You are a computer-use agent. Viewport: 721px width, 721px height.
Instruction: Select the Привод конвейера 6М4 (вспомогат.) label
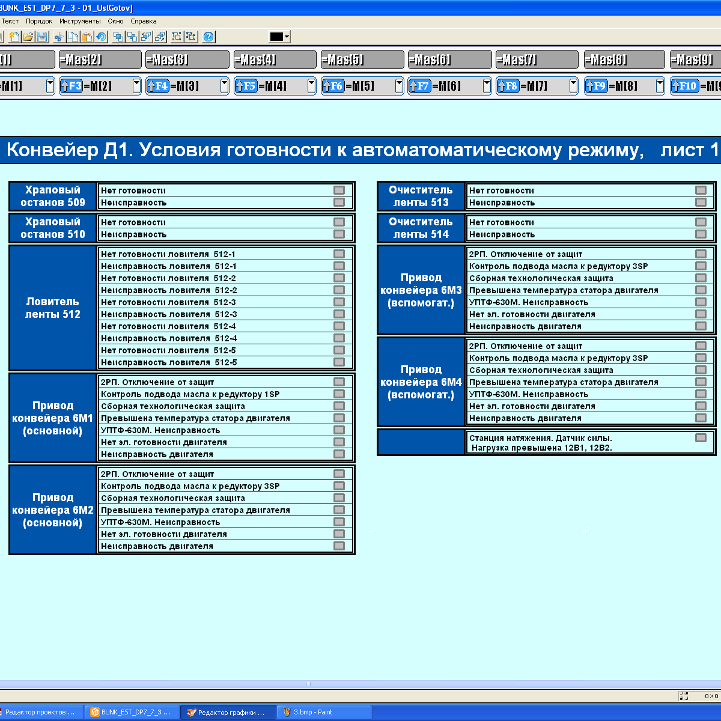[x=421, y=382]
